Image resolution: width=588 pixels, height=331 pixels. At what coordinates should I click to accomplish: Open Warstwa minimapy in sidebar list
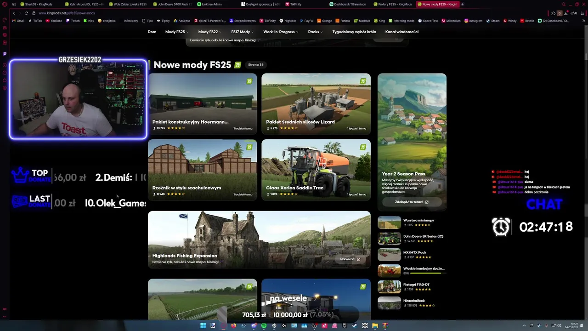[412, 223]
